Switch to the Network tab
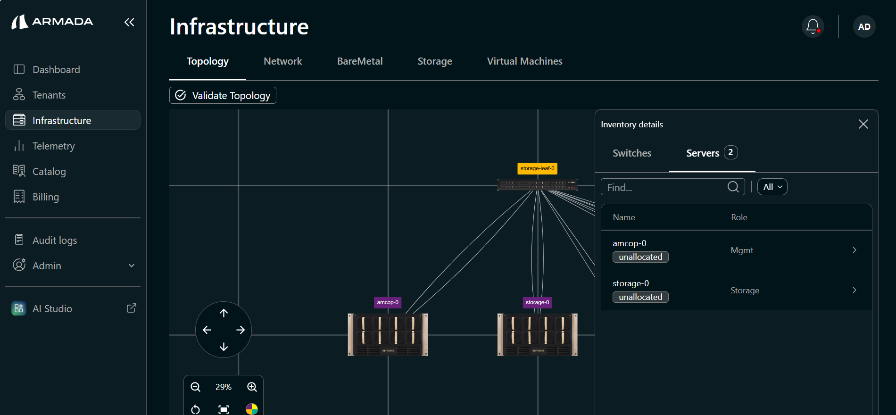The image size is (896, 415). [x=282, y=61]
